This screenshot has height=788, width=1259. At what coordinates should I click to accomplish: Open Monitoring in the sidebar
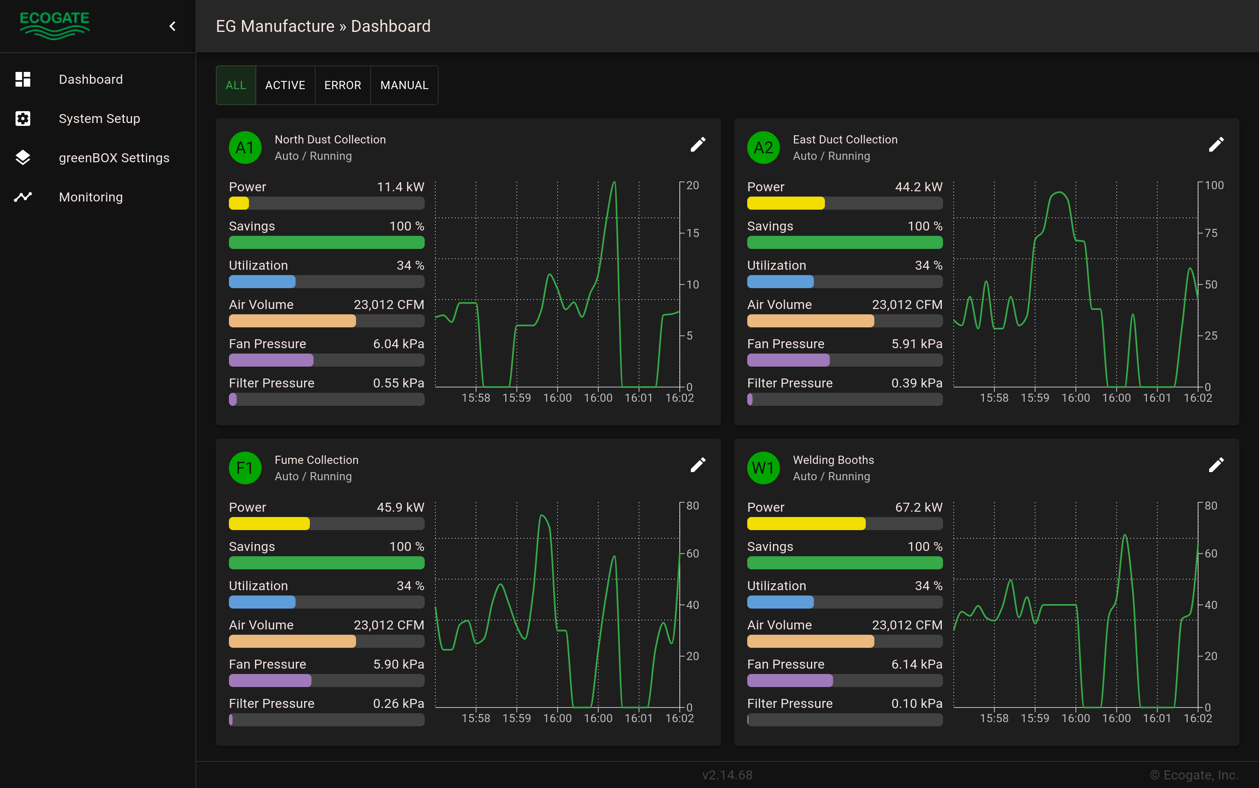tap(98, 197)
